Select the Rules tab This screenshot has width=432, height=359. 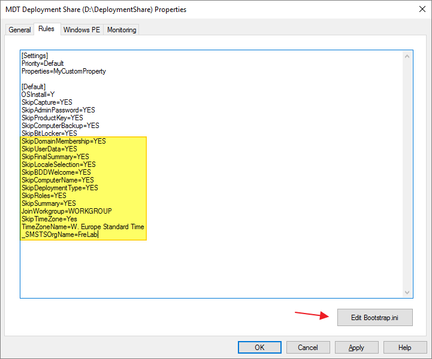click(46, 29)
